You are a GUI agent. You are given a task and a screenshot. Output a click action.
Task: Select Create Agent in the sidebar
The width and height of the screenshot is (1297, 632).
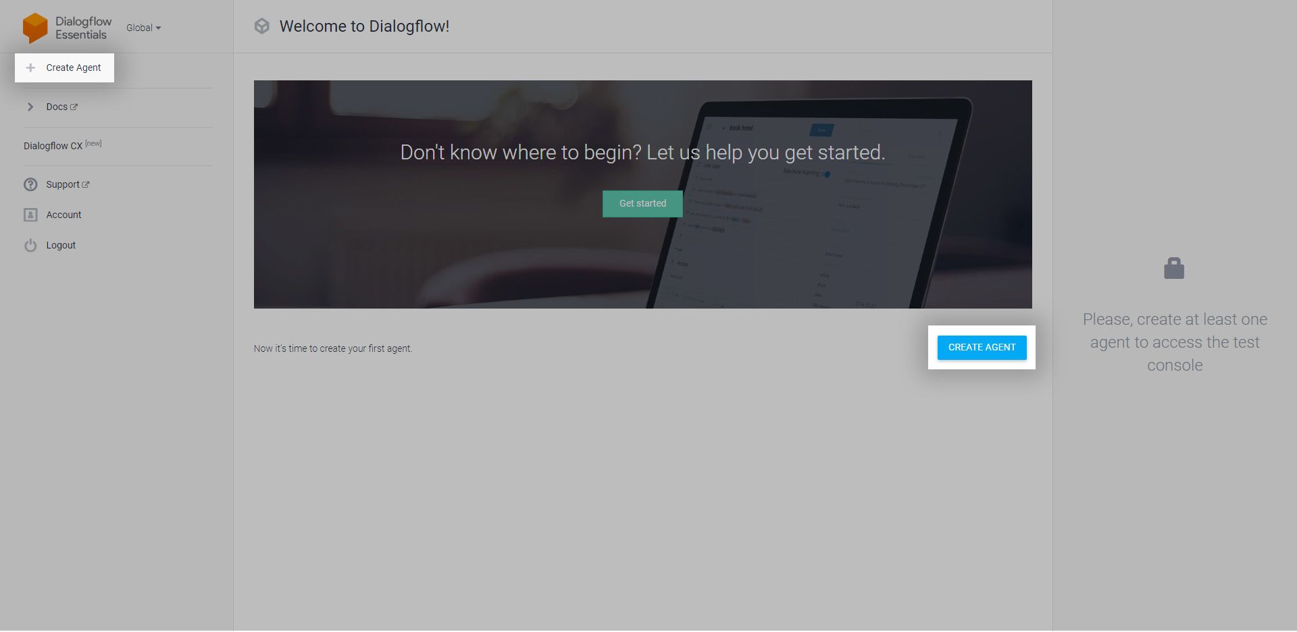73,68
